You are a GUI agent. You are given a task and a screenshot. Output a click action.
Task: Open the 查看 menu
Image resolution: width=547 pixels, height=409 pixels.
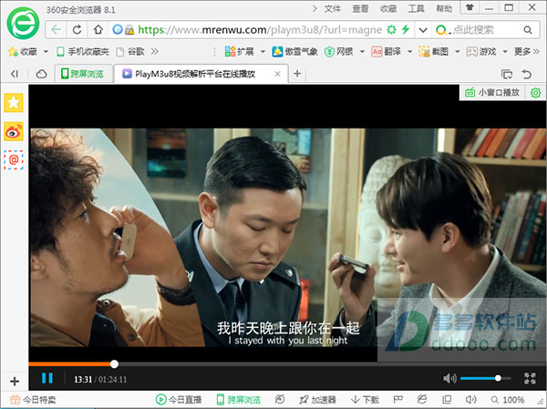(x=360, y=9)
